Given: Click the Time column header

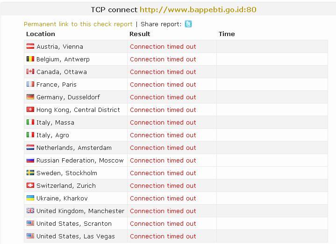Looking at the screenshot, I should (227, 34).
